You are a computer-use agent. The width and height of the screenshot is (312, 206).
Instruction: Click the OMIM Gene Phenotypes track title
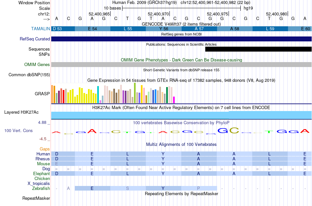tap(181, 60)
